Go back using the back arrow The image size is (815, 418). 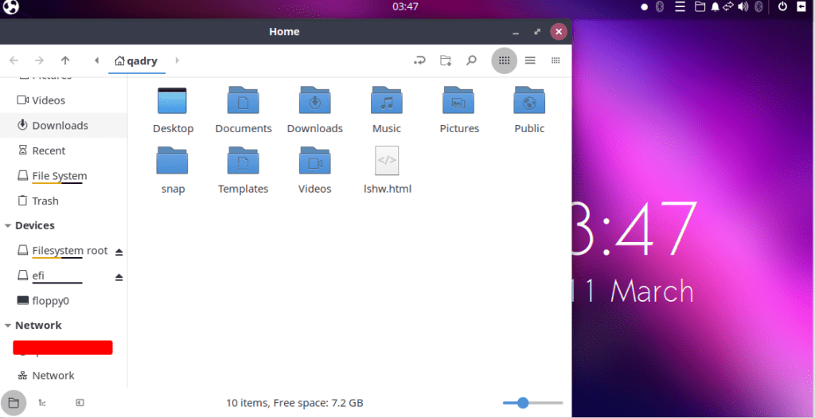tap(14, 61)
